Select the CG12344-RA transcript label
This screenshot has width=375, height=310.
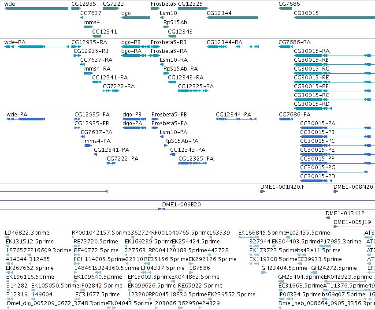(225, 42)
